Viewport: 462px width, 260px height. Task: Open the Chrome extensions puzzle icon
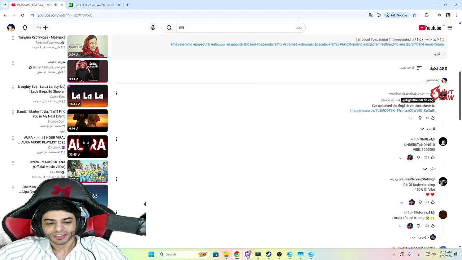(427, 15)
